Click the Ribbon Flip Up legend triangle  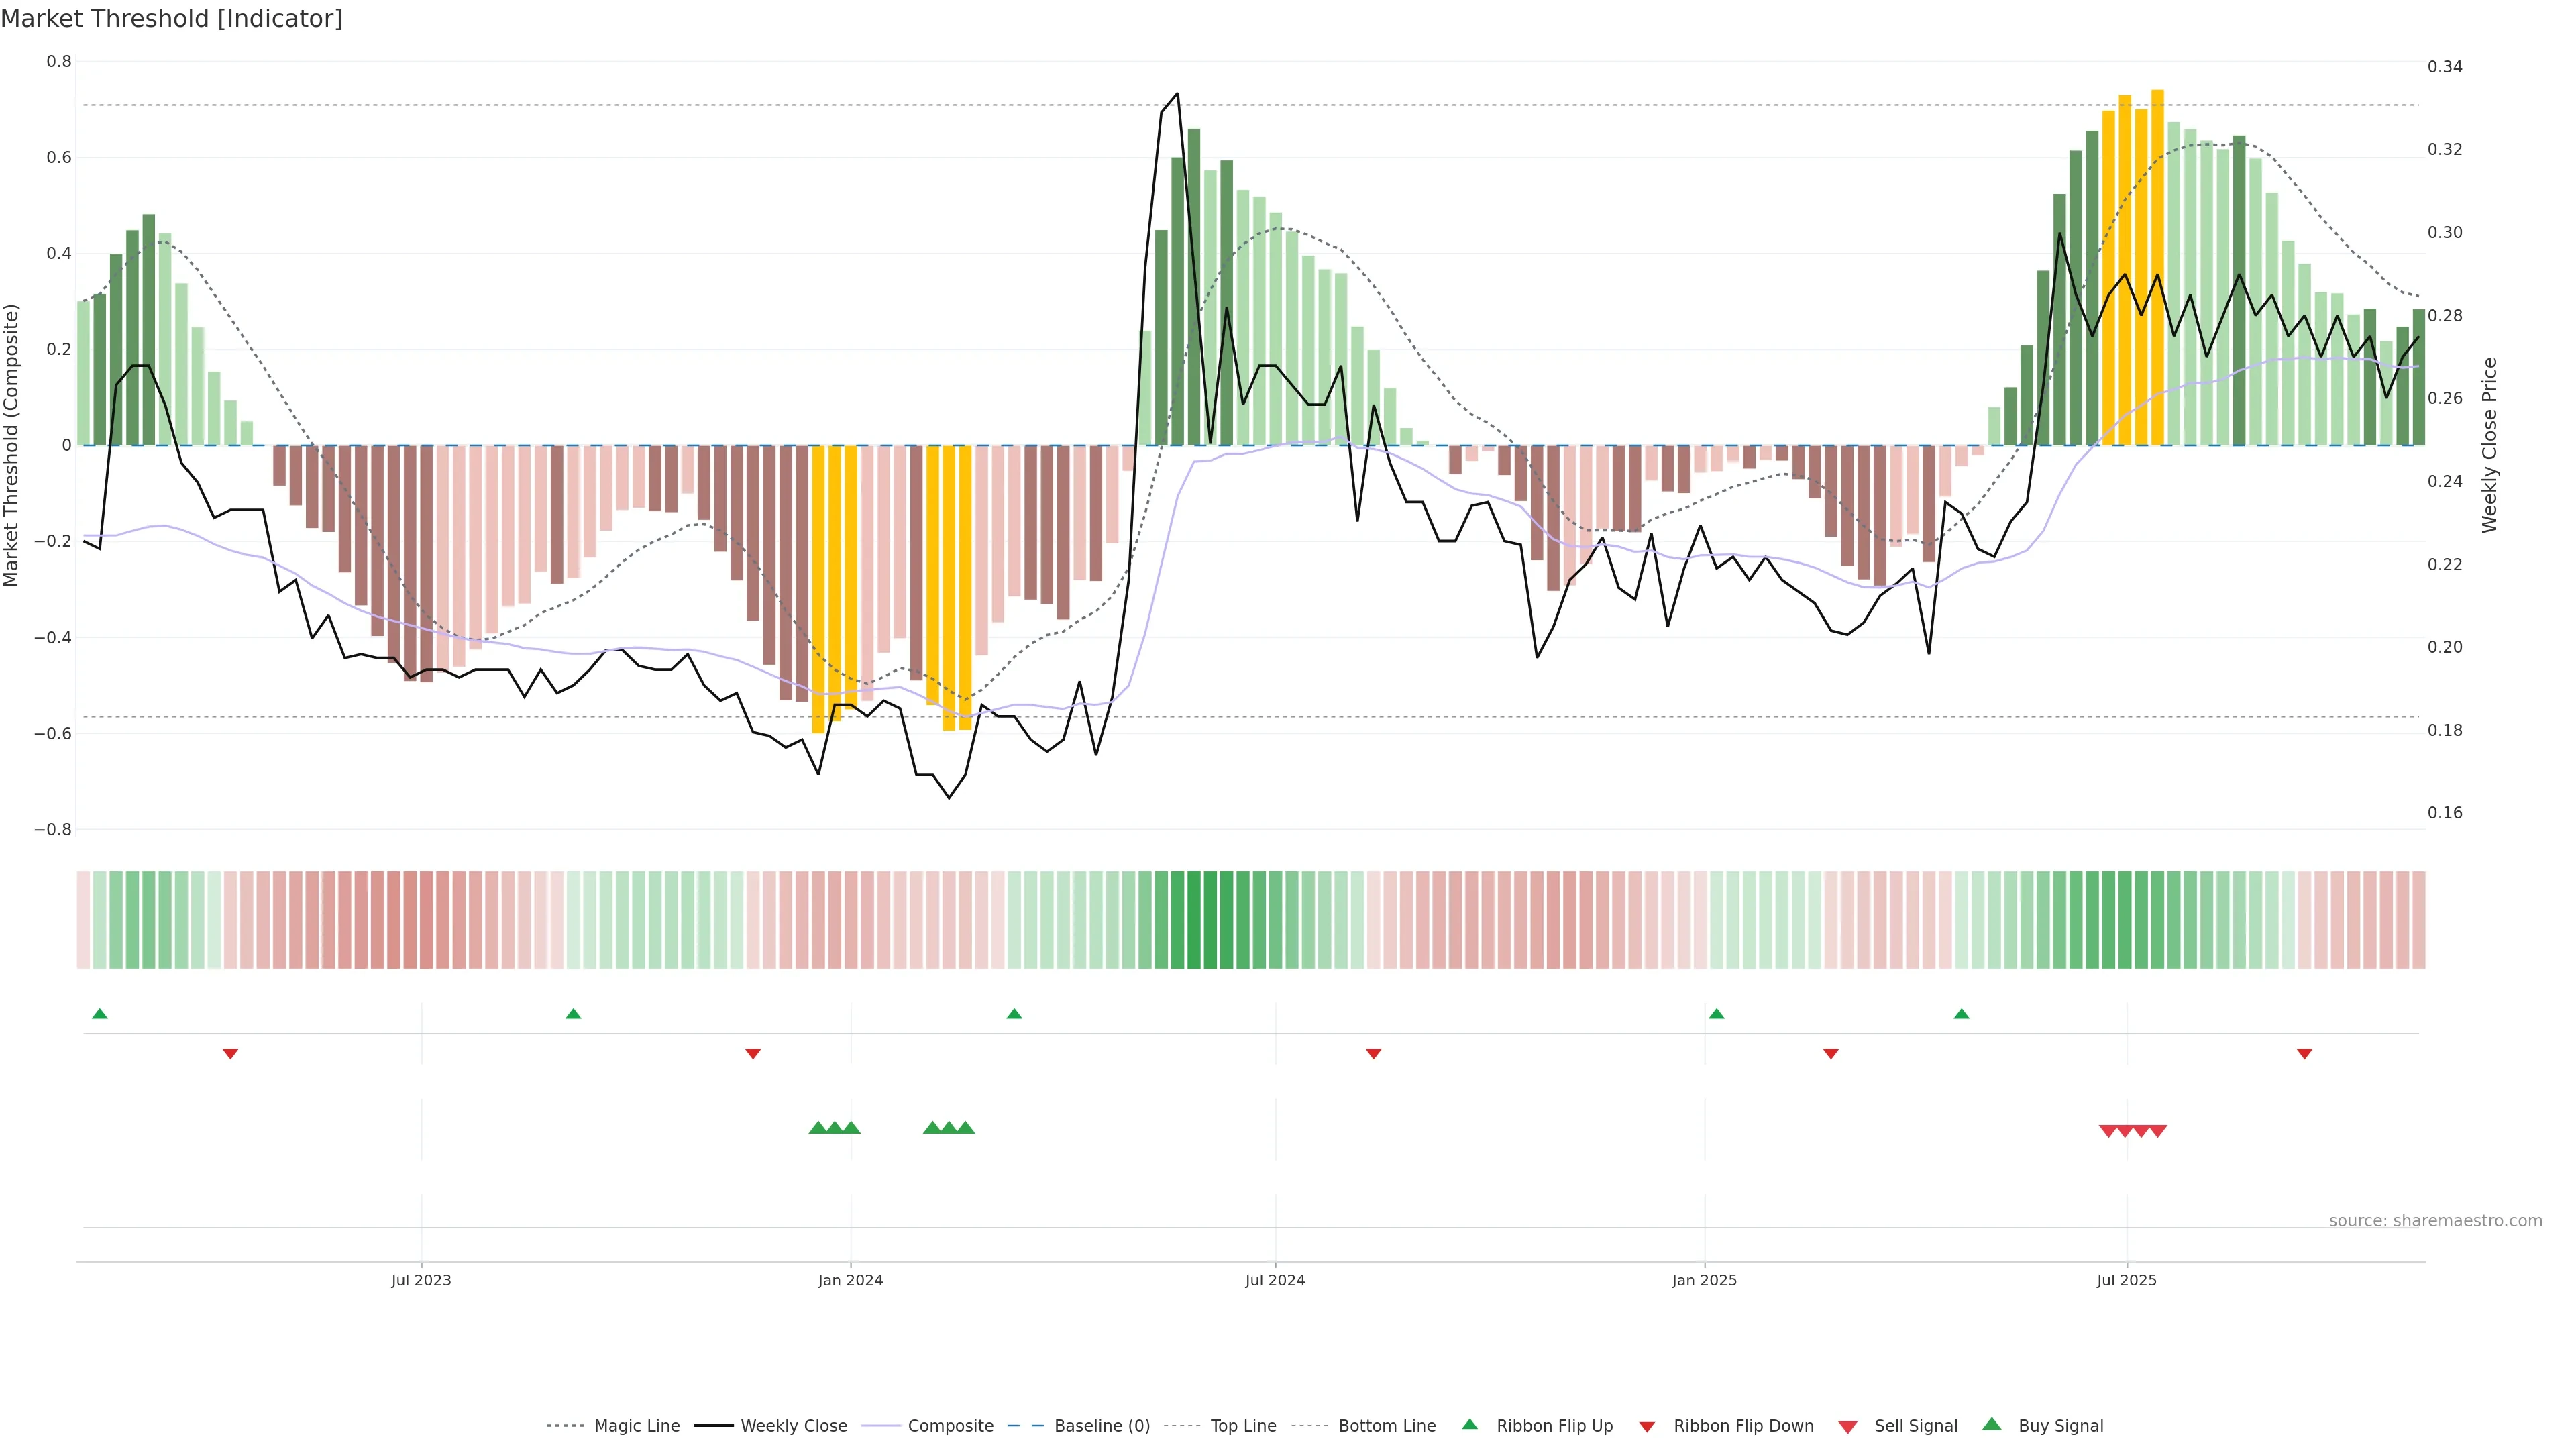(x=1470, y=1424)
